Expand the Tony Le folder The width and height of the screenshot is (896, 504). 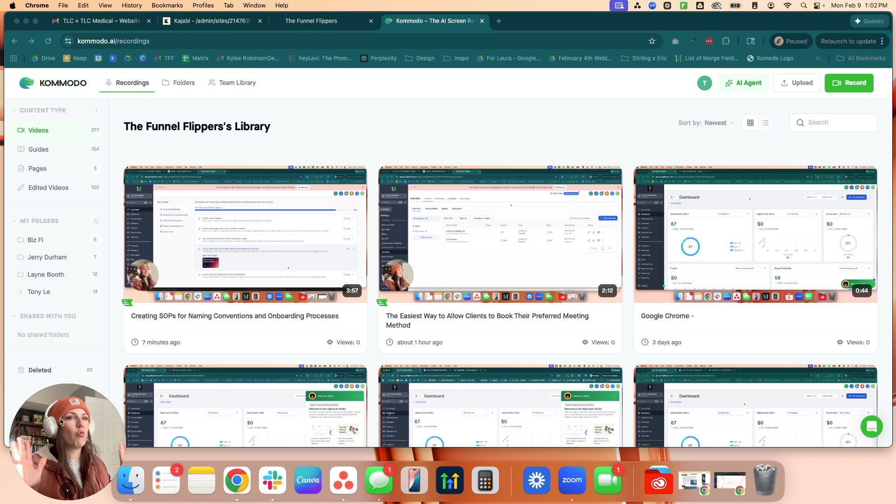point(21,292)
